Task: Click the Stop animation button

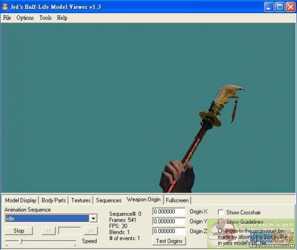Action: [x=19, y=231]
